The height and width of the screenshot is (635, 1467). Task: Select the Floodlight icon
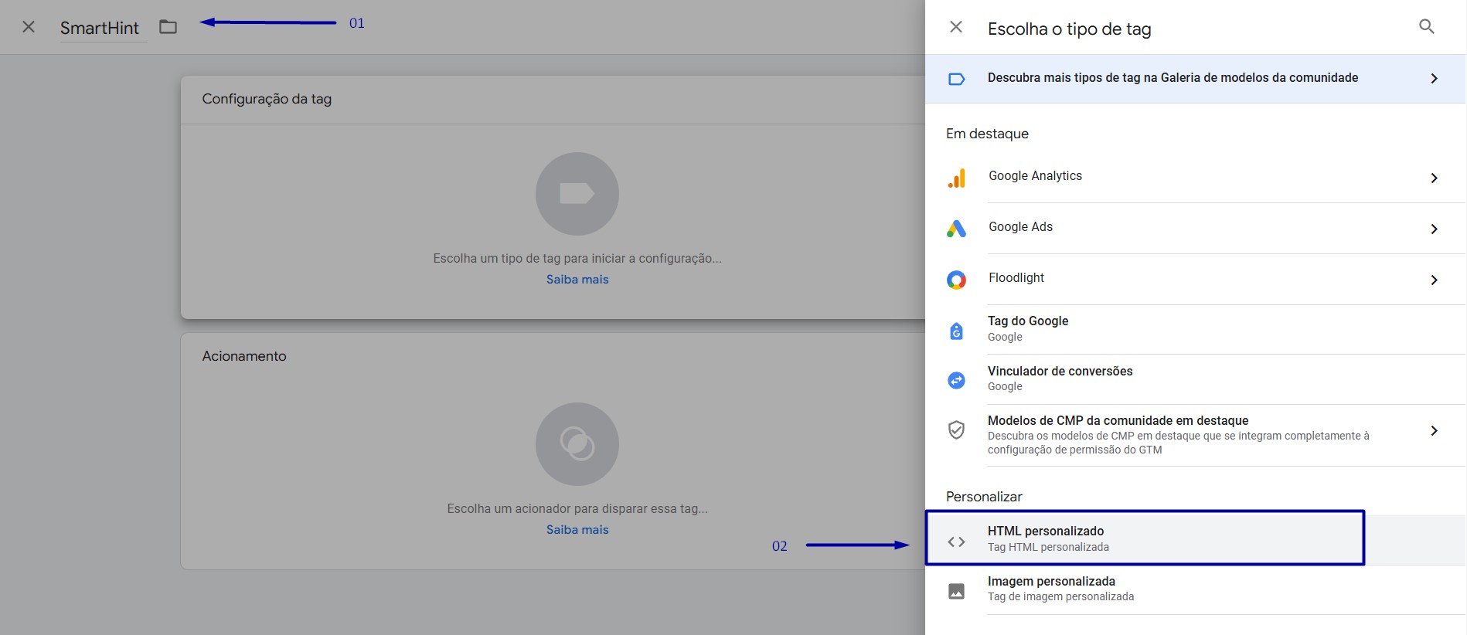pos(956,280)
